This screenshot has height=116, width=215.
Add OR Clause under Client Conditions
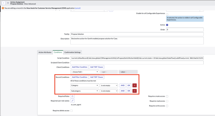[96, 67]
